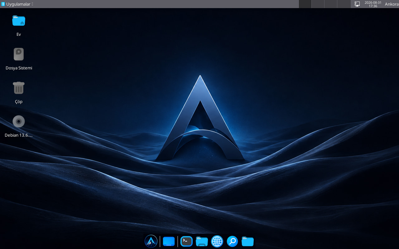Open the Ev home folder desktop icon
The image size is (399, 249).
pos(19,21)
